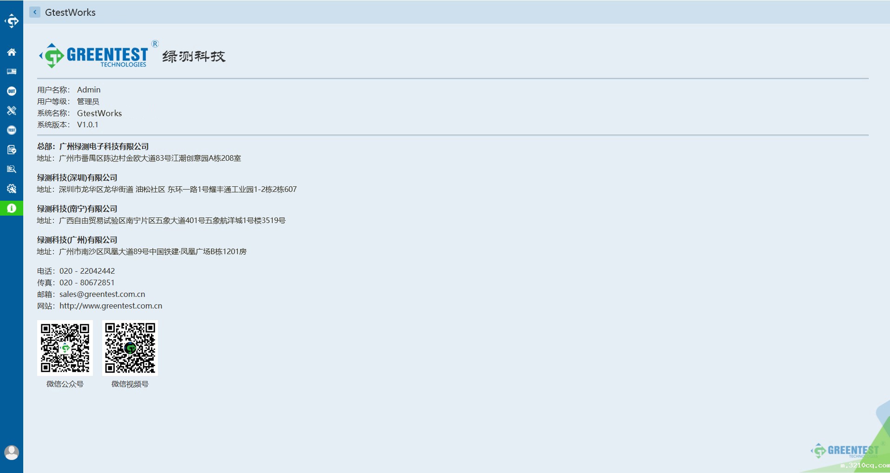This screenshot has height=473, width=890.
Task: Click the GreenTest logo atop the sidebar
Action: point(12,21)
